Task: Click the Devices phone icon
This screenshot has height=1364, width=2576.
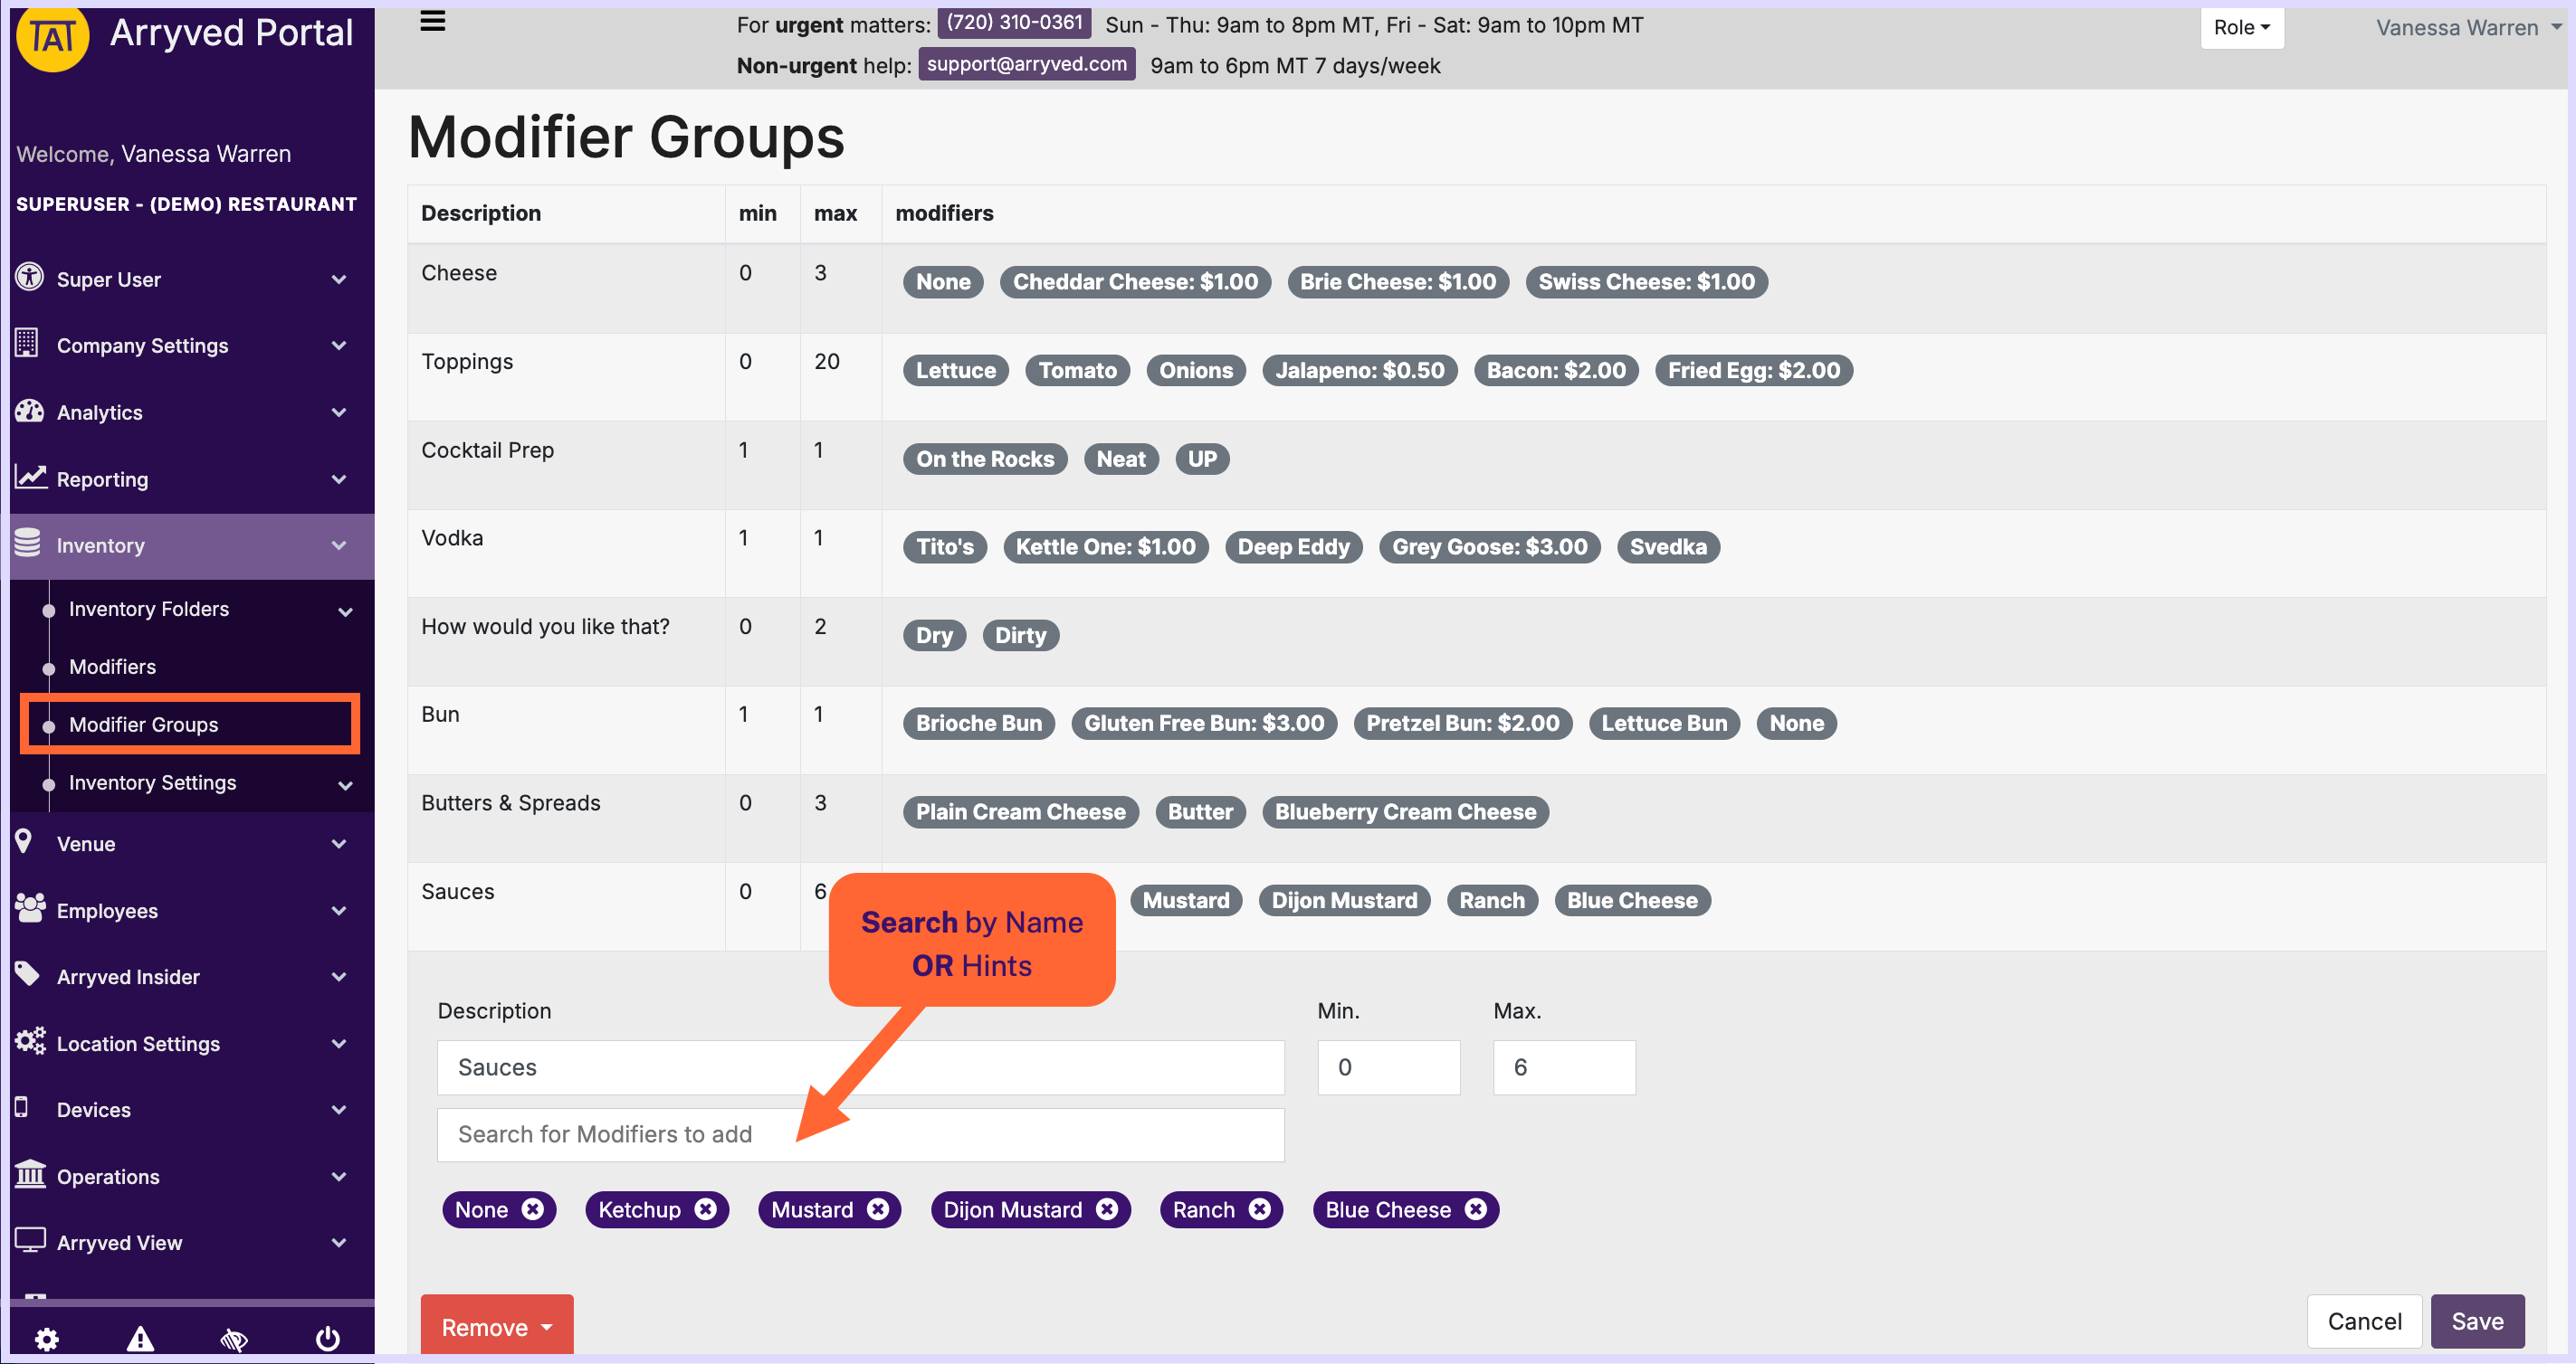Action: pyautogui.click(x=21, y=1107)
